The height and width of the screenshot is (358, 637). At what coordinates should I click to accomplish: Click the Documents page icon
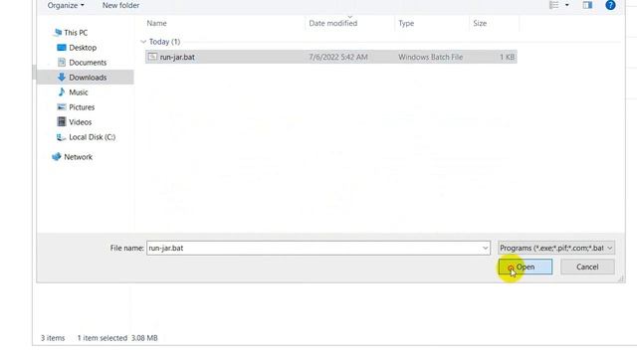[62, 62]
